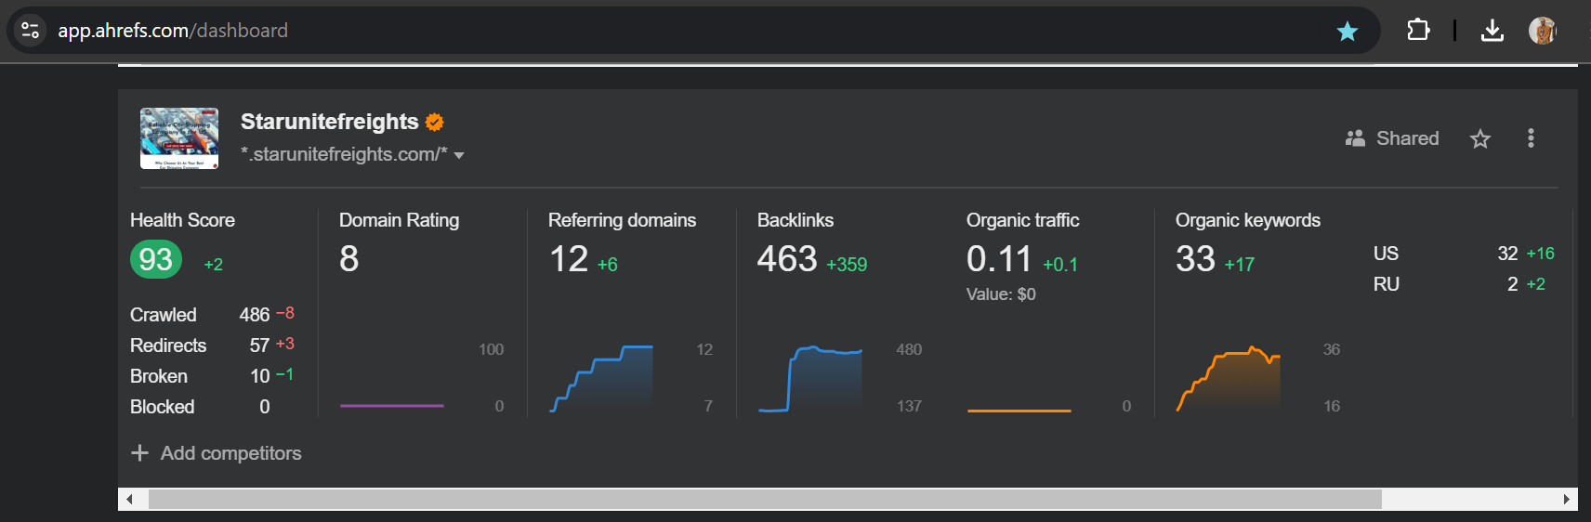This screenshot has height=522, width=1591.
Task: Click the Organic traffic Value: $0 text
Action: click(x=1001, y=294)
